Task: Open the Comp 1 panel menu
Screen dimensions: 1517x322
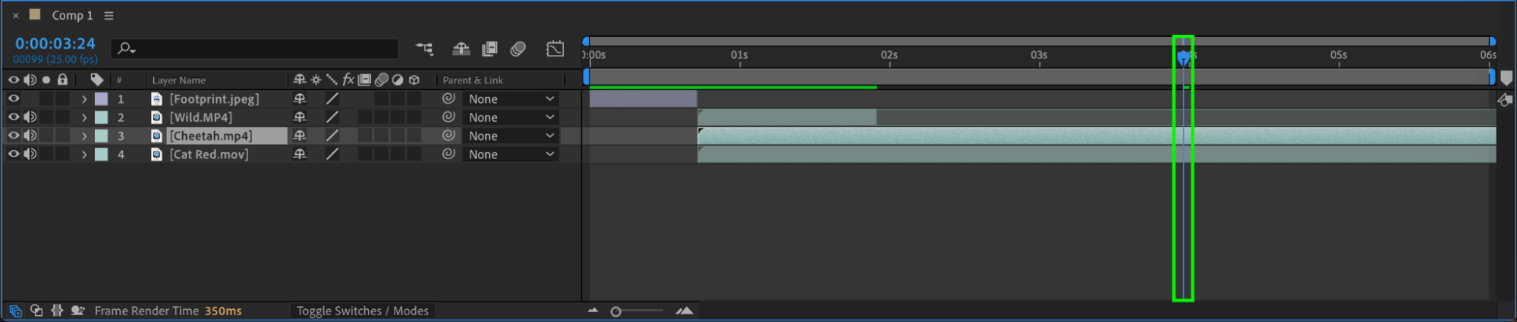Action: click(109, 15)
